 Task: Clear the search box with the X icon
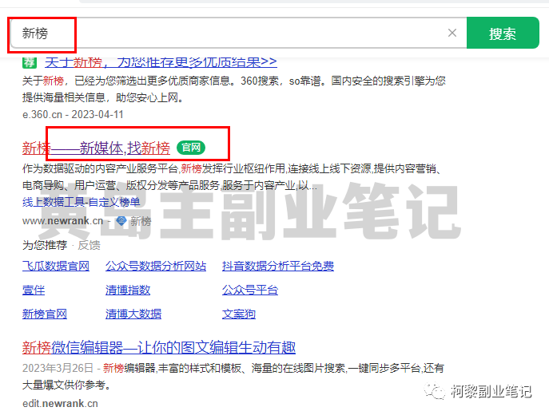coord(452,34)
